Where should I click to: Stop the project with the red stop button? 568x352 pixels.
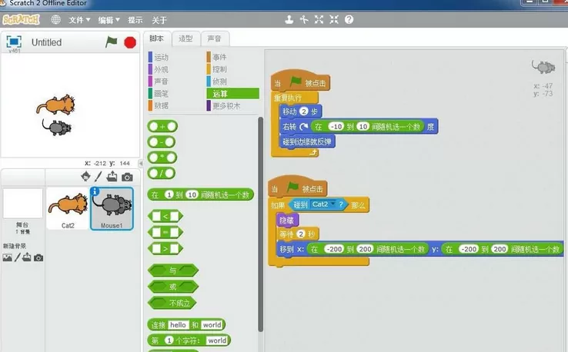130,42
